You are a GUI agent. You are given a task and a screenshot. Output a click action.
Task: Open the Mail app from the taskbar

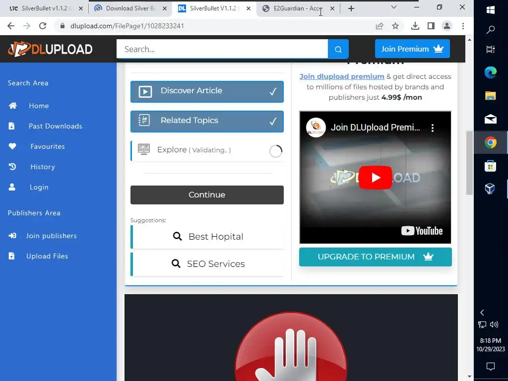[491, 119]
